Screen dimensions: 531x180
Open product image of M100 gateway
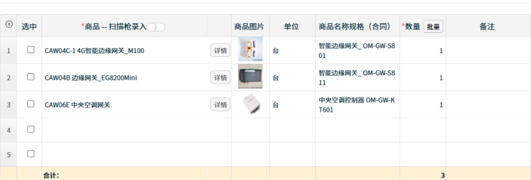[250, 50]
